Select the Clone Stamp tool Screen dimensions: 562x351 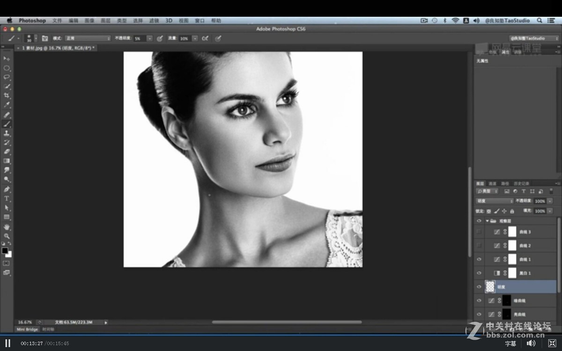click(x=7, y=133)
